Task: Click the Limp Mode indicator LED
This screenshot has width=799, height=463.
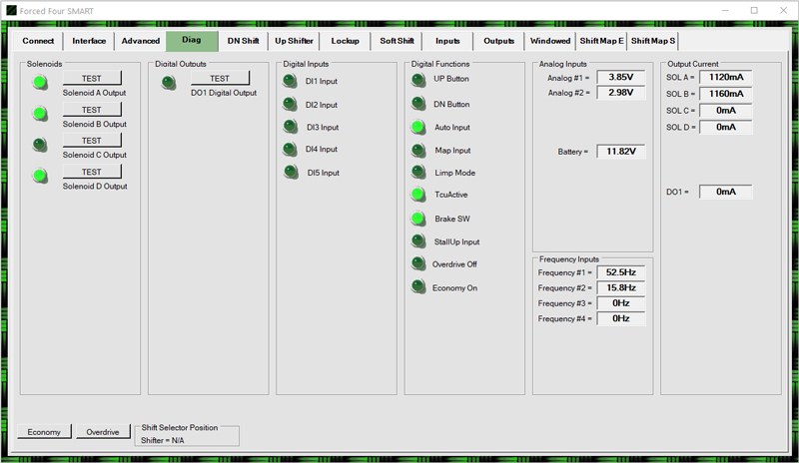Action: pyautogui.click(x=417, y=173)
